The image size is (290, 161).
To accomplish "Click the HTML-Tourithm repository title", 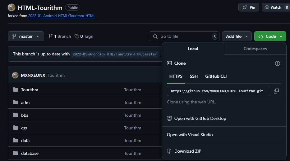I will click(40, 8).
